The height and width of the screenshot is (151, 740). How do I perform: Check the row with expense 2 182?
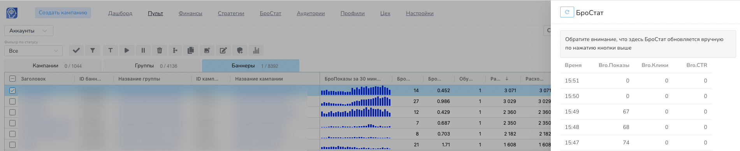pos(12,134)
